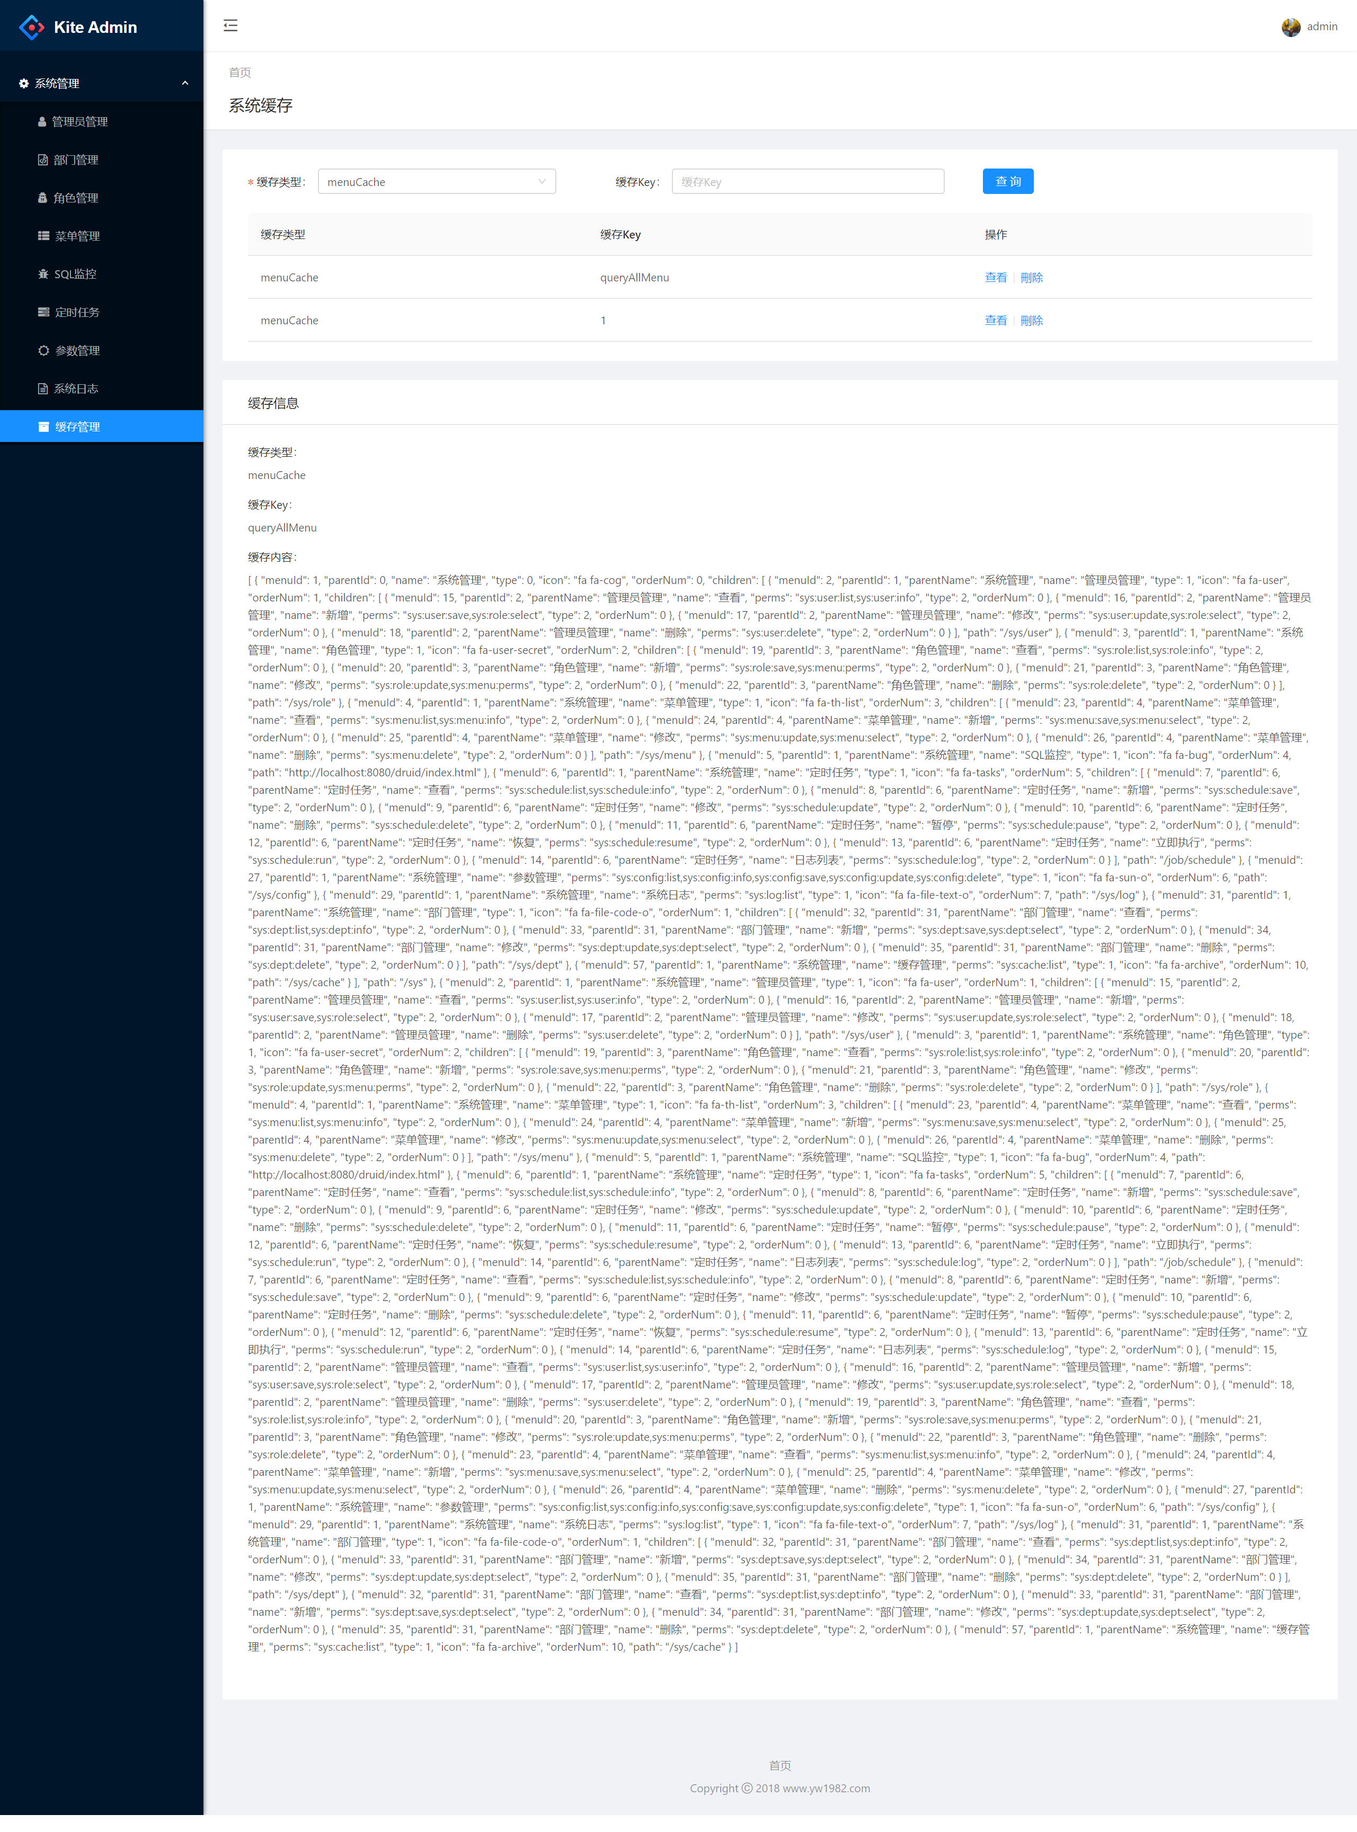The width and height of the screenshot is (1357, 1832).
Task: Click the 系统缓存 page heading
Action: tap(260, 105)
